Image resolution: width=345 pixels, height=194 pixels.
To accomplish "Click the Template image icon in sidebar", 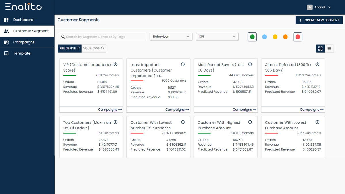I will pos(6,53).
